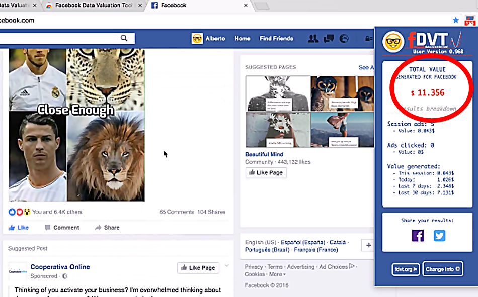Expand the More footer dropdown
This screenshot has width=478, height=297.
pos(277,274)
